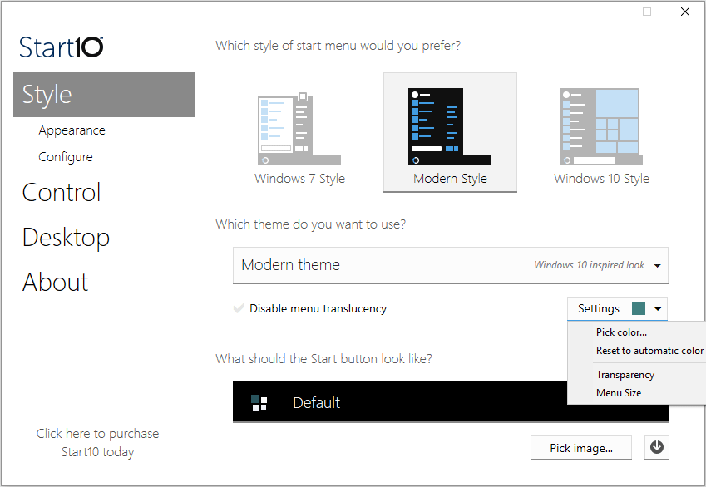Expand the Modern theme dropdown
The width and height of the screenshot is (706, 487).
click(450, 265)
